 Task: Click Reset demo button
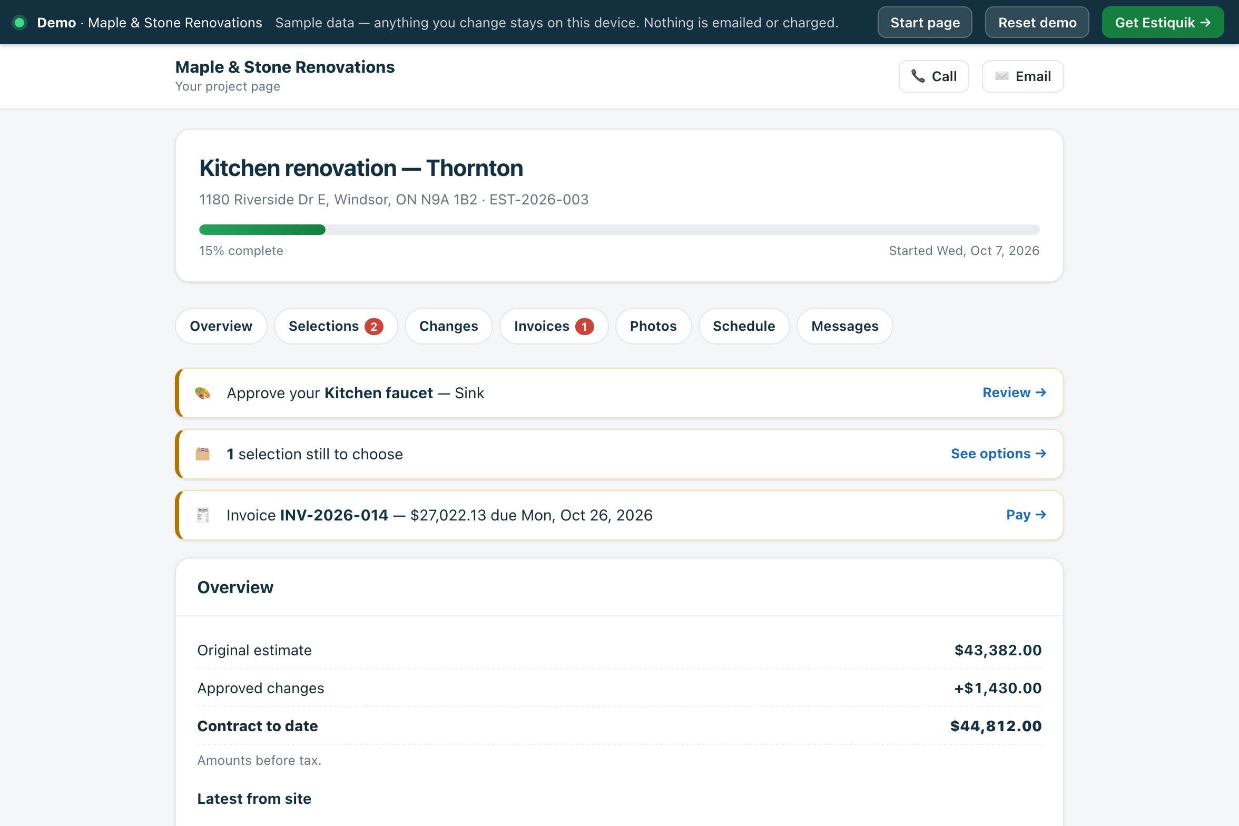(1037, 23)
